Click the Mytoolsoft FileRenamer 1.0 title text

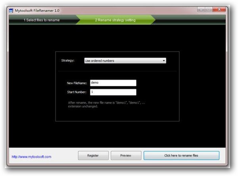pos(37,10)
